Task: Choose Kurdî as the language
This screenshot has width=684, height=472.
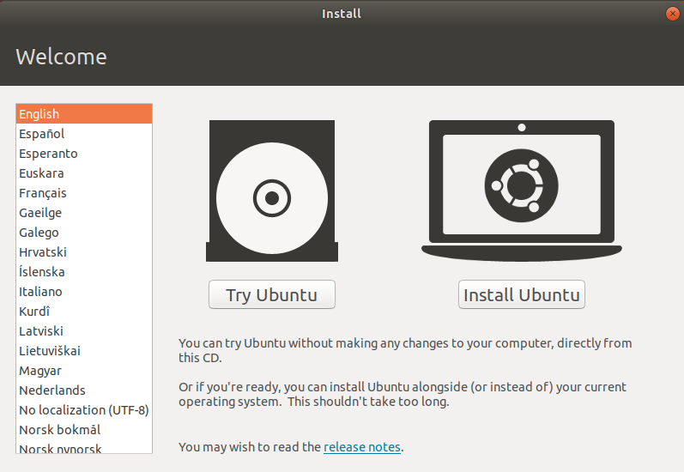Action: pos(84,311)
